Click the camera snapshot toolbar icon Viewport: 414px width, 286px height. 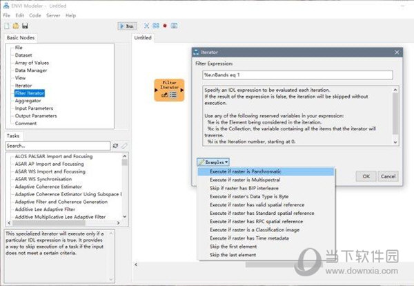pos(174,26)
